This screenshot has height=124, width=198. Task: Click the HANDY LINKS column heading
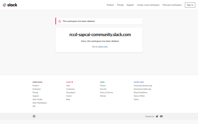139,82
